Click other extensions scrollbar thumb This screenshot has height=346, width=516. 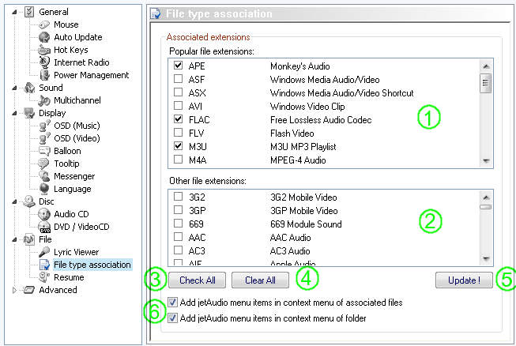(486, 207)
